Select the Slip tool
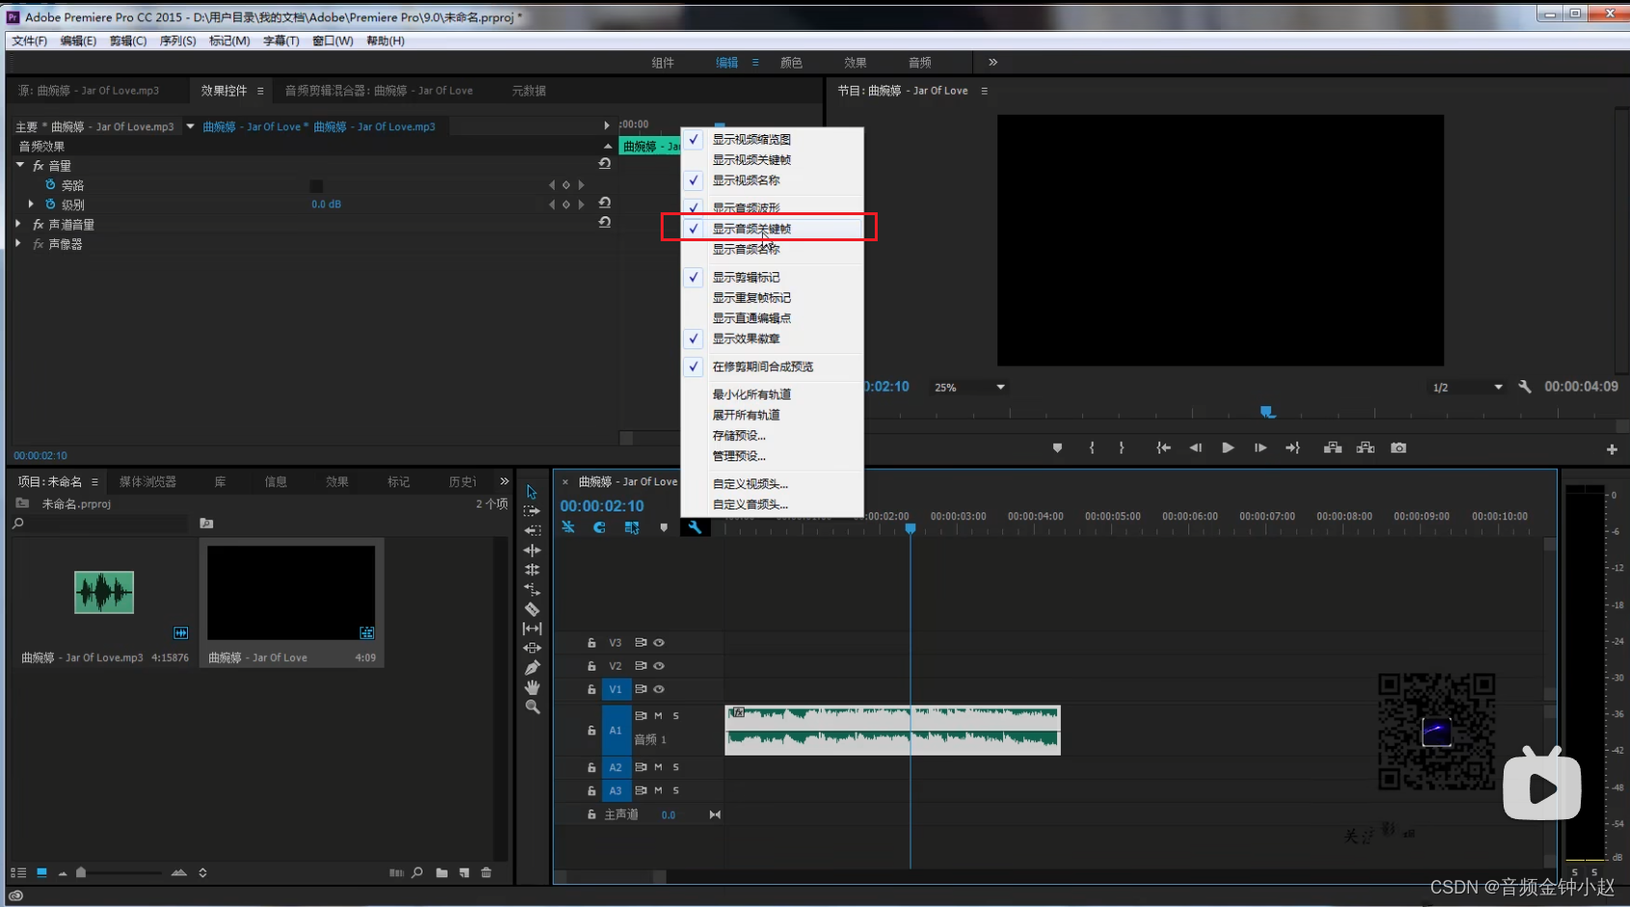The width and height of the screenshot is (1630, 907). click(x=531, y=628)
